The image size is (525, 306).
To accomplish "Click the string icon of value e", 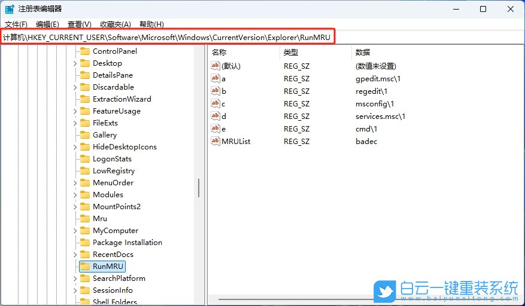I will (216, 128).
